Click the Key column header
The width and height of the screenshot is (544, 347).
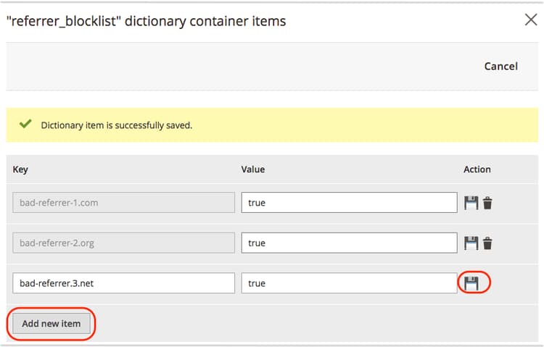coord(20,170)
